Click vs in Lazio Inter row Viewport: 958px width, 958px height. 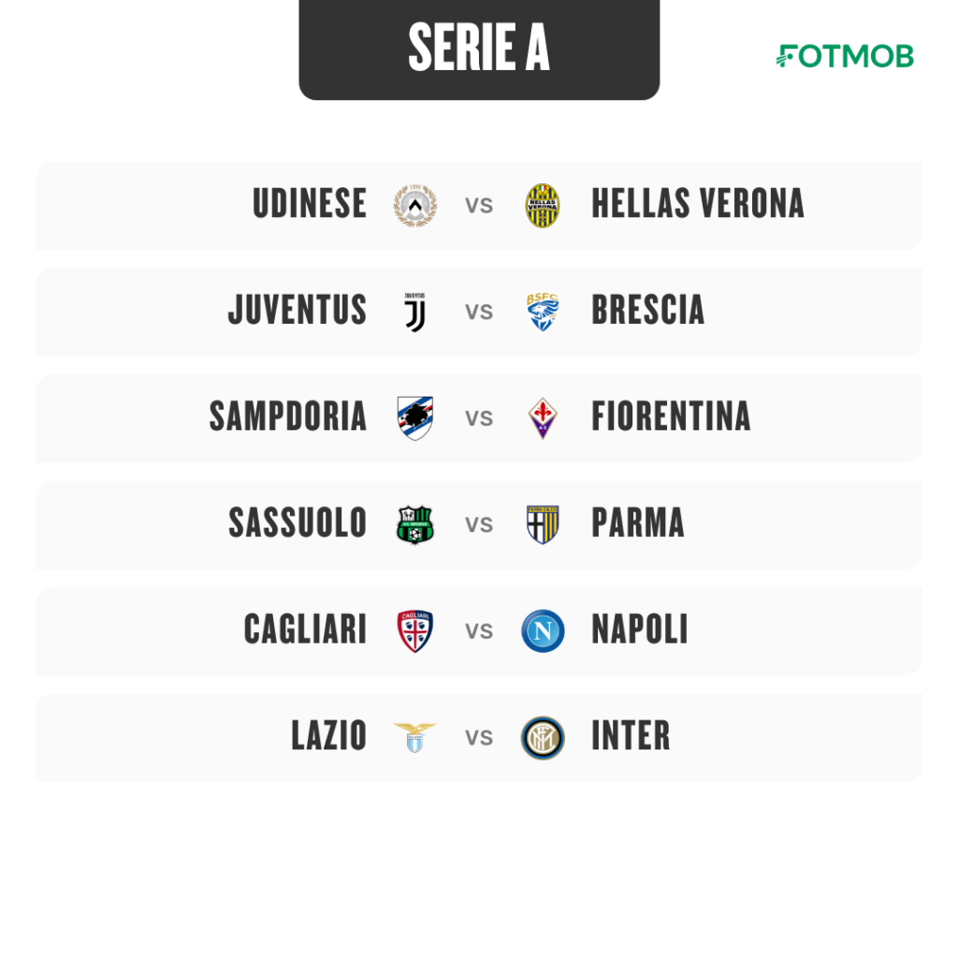479,739
